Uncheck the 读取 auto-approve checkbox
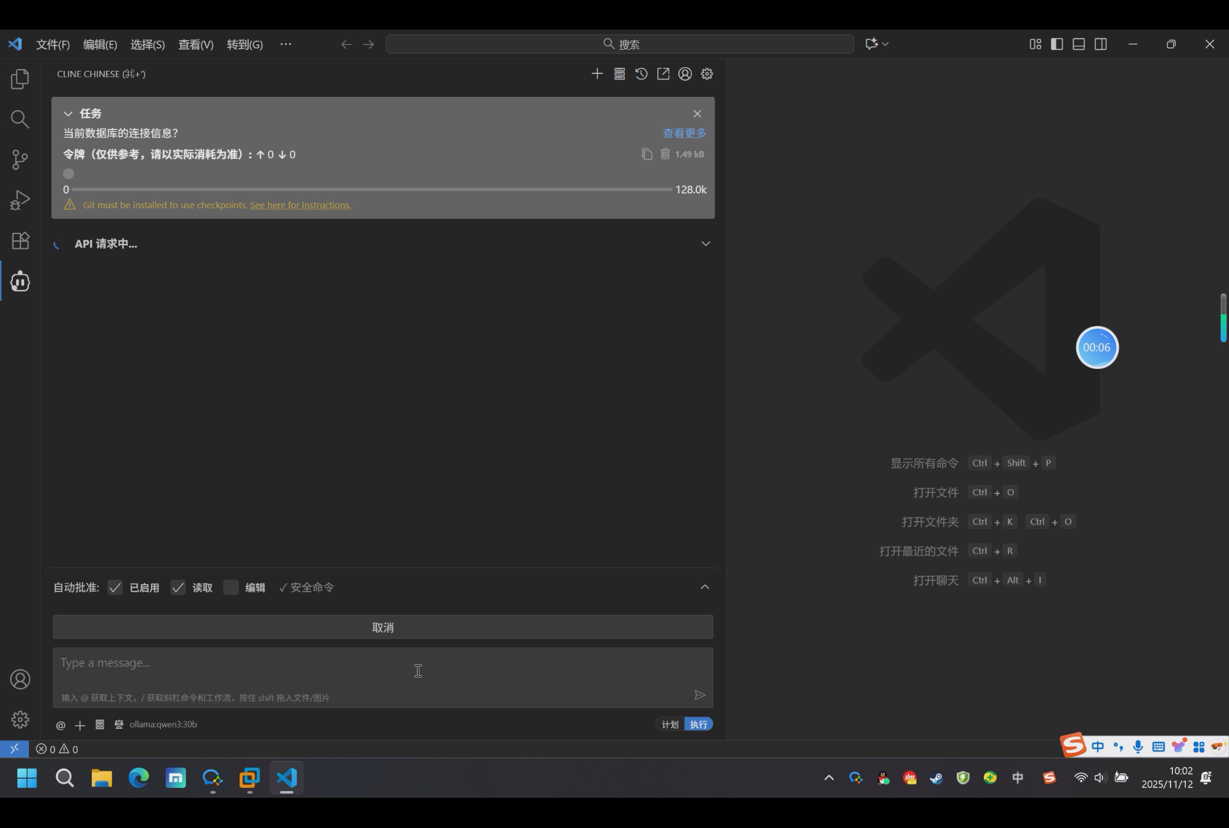The image size is (1229, 828). (178, 588)
